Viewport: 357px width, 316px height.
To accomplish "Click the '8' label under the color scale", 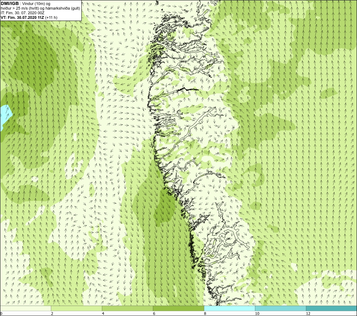I will click(205, 314).
